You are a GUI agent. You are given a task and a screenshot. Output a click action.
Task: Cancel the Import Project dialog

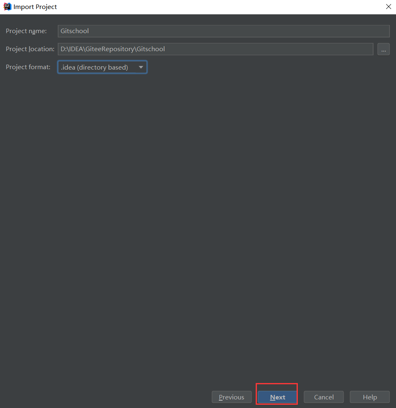tap(324, 397)
